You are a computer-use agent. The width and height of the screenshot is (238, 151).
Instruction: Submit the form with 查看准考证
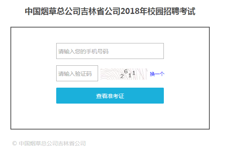(x=110, y=96)
